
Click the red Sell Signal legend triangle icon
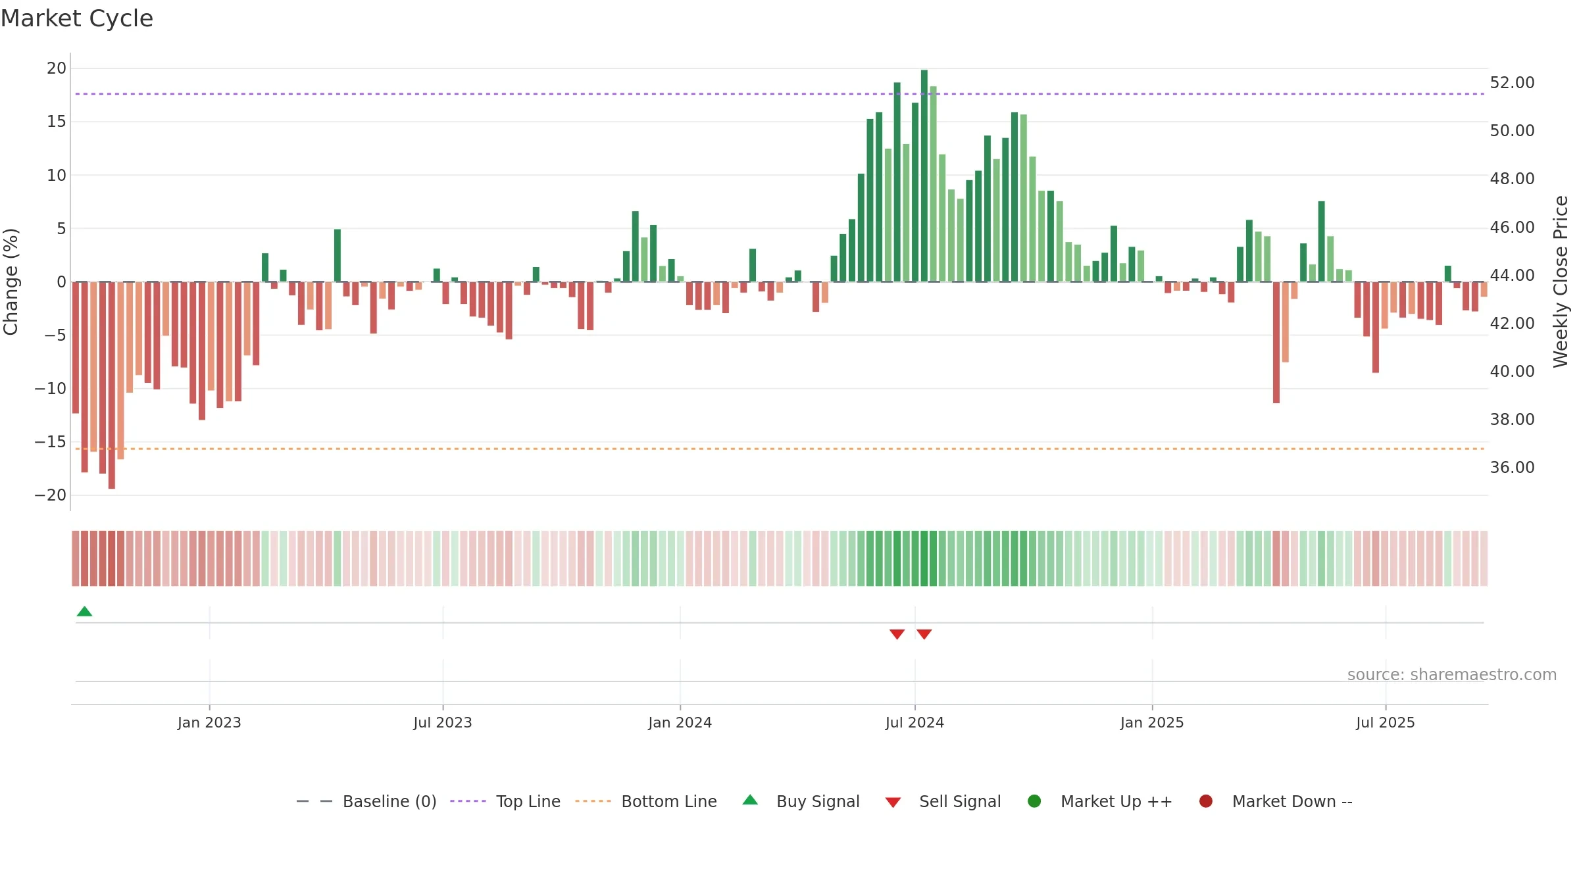(893, 802)
